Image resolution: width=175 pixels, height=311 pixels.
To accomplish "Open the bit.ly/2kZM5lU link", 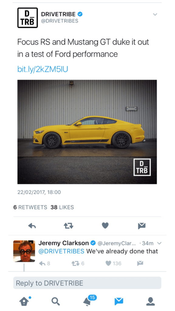I will pos(43,69).
